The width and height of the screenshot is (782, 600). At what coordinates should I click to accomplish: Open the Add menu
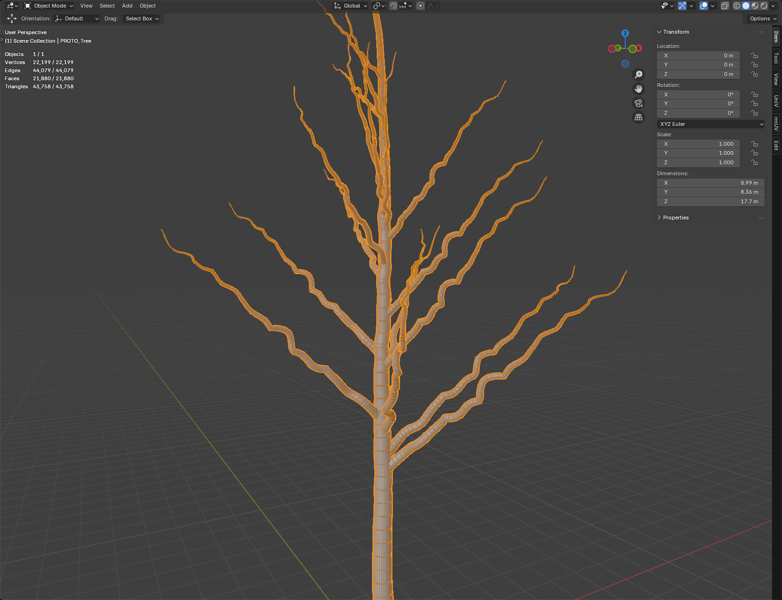[x=127, y=6]
